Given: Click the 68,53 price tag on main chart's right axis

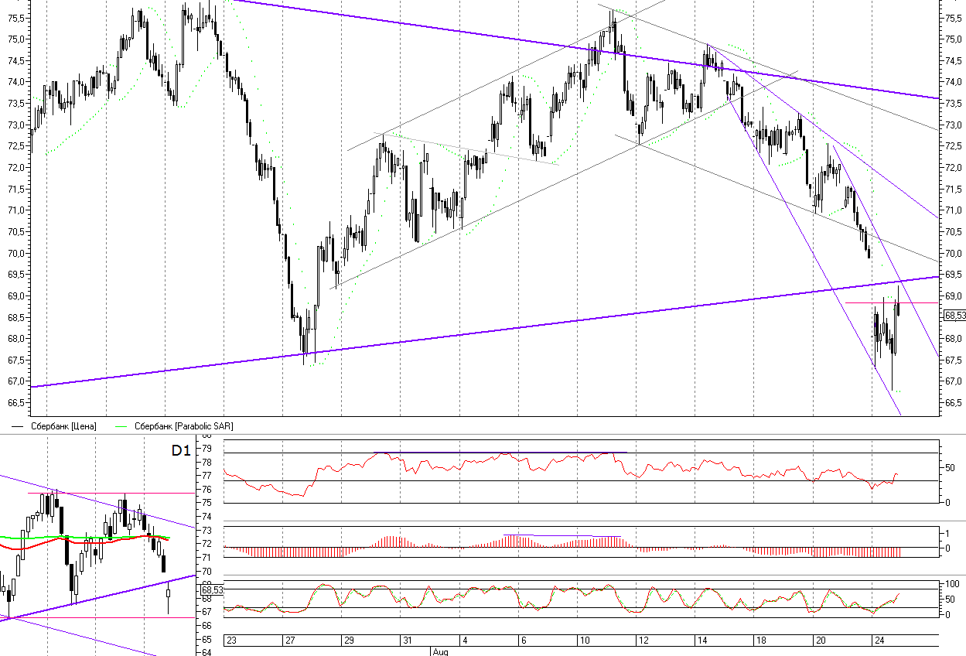Looking at the screenshot, I should tap(954, 315).
